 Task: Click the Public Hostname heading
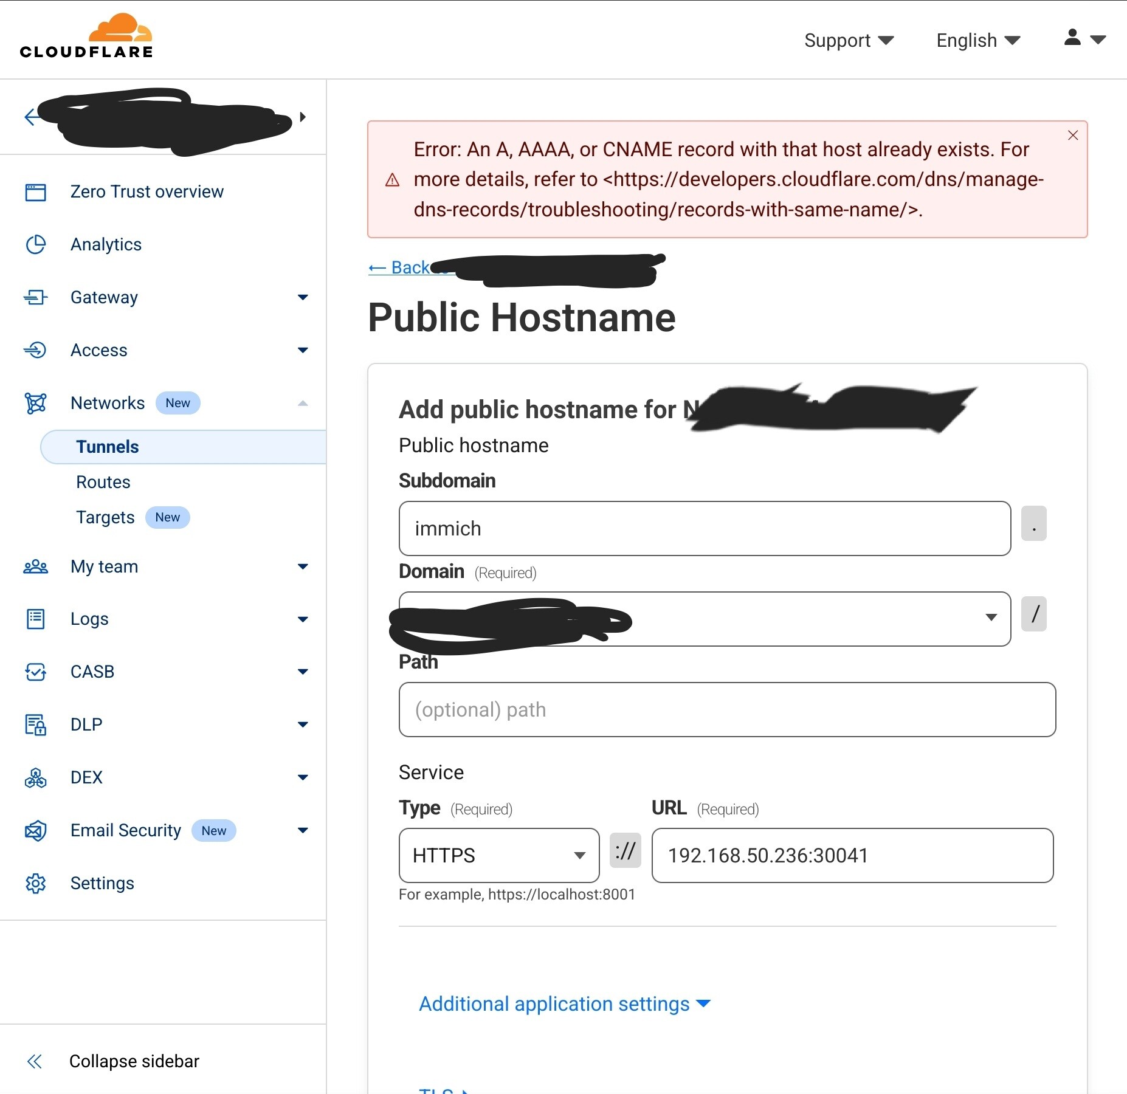tap(522, 317)
